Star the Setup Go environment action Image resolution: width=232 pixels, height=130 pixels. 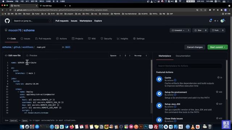217,92
